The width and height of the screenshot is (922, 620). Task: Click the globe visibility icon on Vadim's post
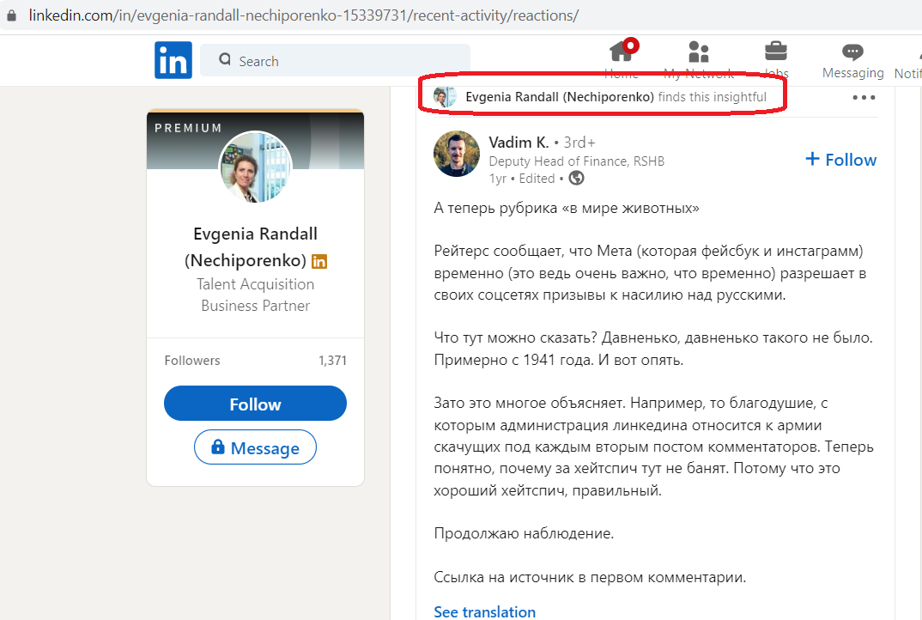pyautogui.click(x=576, y=179)
